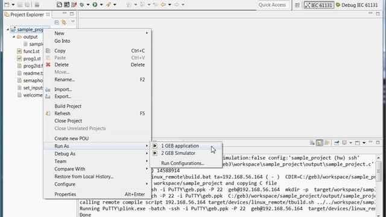Click the Pin Console icon
386x217 pixels.
337,143
